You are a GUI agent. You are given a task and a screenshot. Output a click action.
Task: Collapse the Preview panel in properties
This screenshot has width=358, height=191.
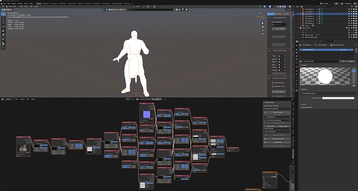coord(304,65)
